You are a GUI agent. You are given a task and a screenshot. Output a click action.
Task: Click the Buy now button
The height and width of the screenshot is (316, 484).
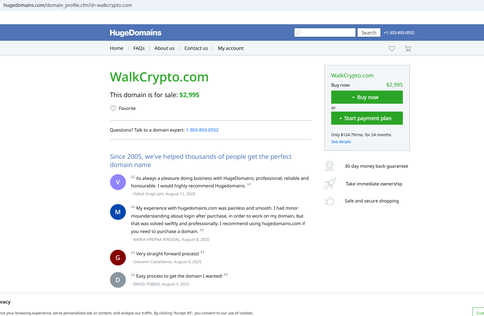(x=367, y=97)
